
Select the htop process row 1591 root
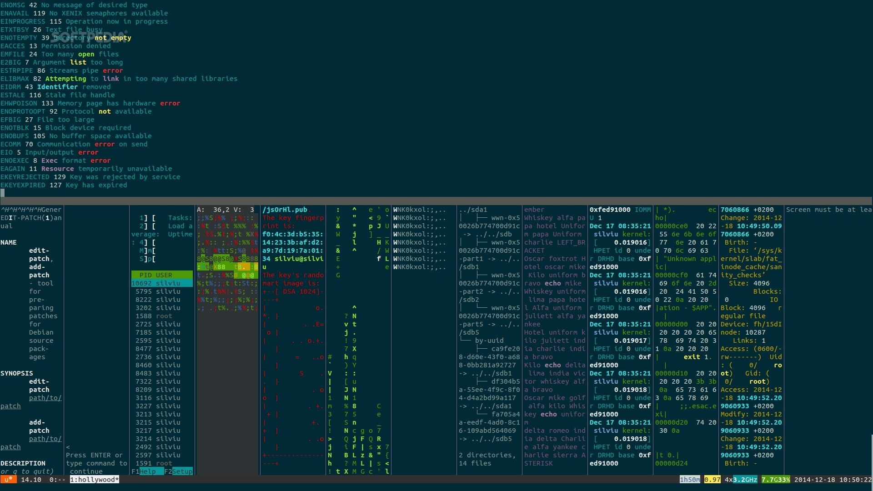154,463
